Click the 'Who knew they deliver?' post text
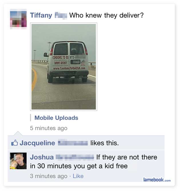This screenshot has width=180, height=191. coord(106,15)
